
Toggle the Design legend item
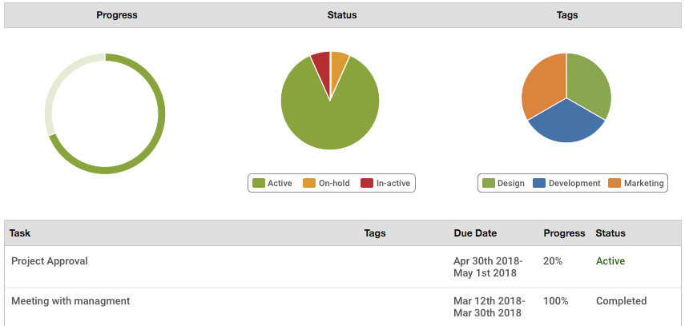[x=503, y=184]
